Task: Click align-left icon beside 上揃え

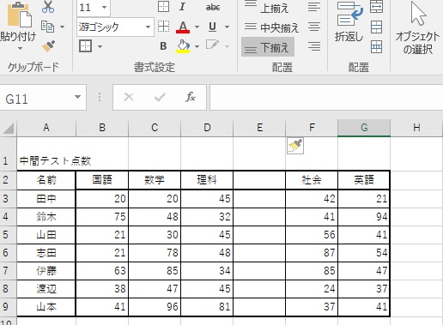Action: (x=314, y=7)
